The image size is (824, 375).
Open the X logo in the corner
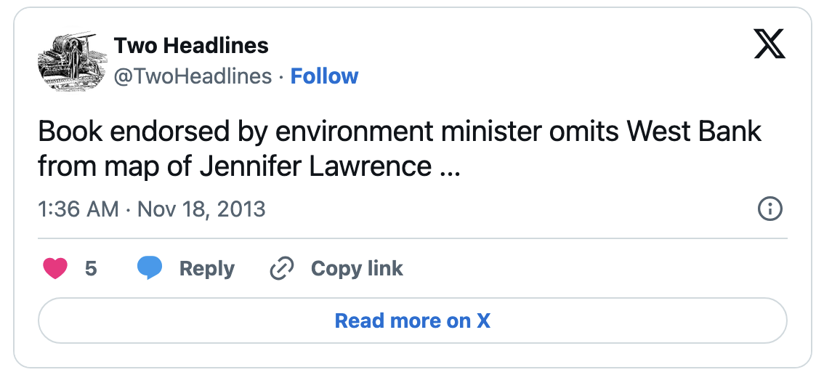click(x=770, y=44)
